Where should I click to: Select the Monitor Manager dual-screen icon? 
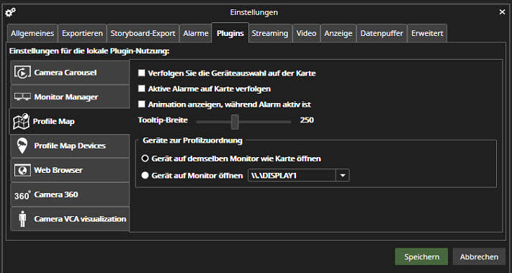tap(22, 97)
